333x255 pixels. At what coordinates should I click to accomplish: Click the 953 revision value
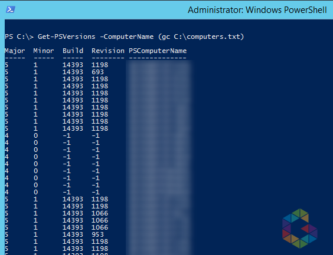97,234
